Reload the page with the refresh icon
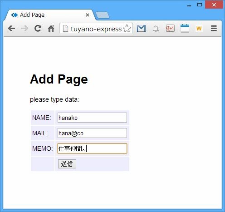Image resolution: width=225 pixels, height=212 pixels. pos(38,28)
